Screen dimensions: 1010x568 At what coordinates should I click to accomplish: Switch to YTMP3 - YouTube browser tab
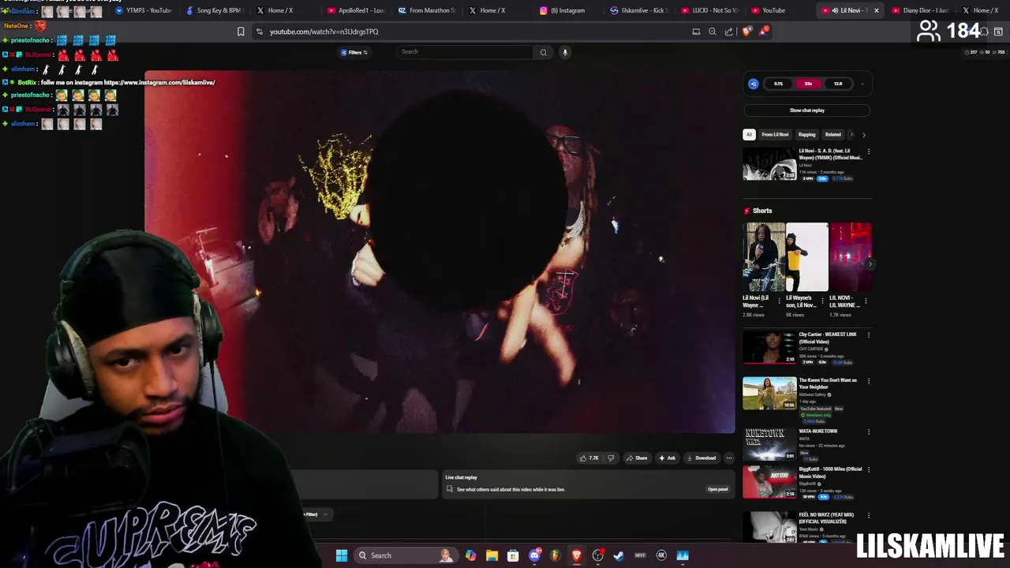pos(144,10)
